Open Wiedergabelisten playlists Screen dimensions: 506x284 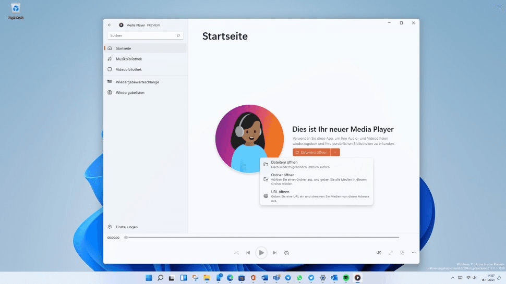145,93
